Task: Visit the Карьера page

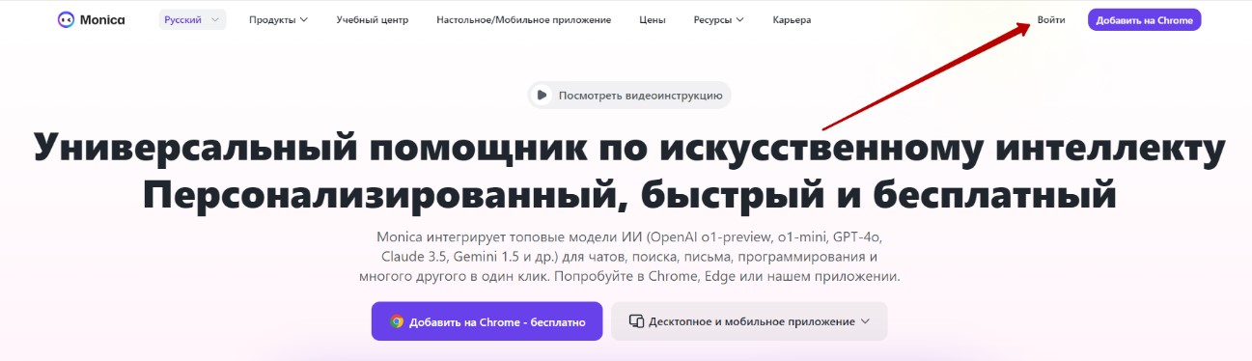Action: [x=792, y=19]
